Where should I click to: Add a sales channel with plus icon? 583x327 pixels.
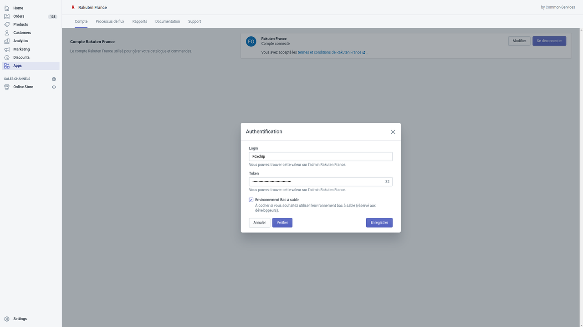[x=54, y=79]
